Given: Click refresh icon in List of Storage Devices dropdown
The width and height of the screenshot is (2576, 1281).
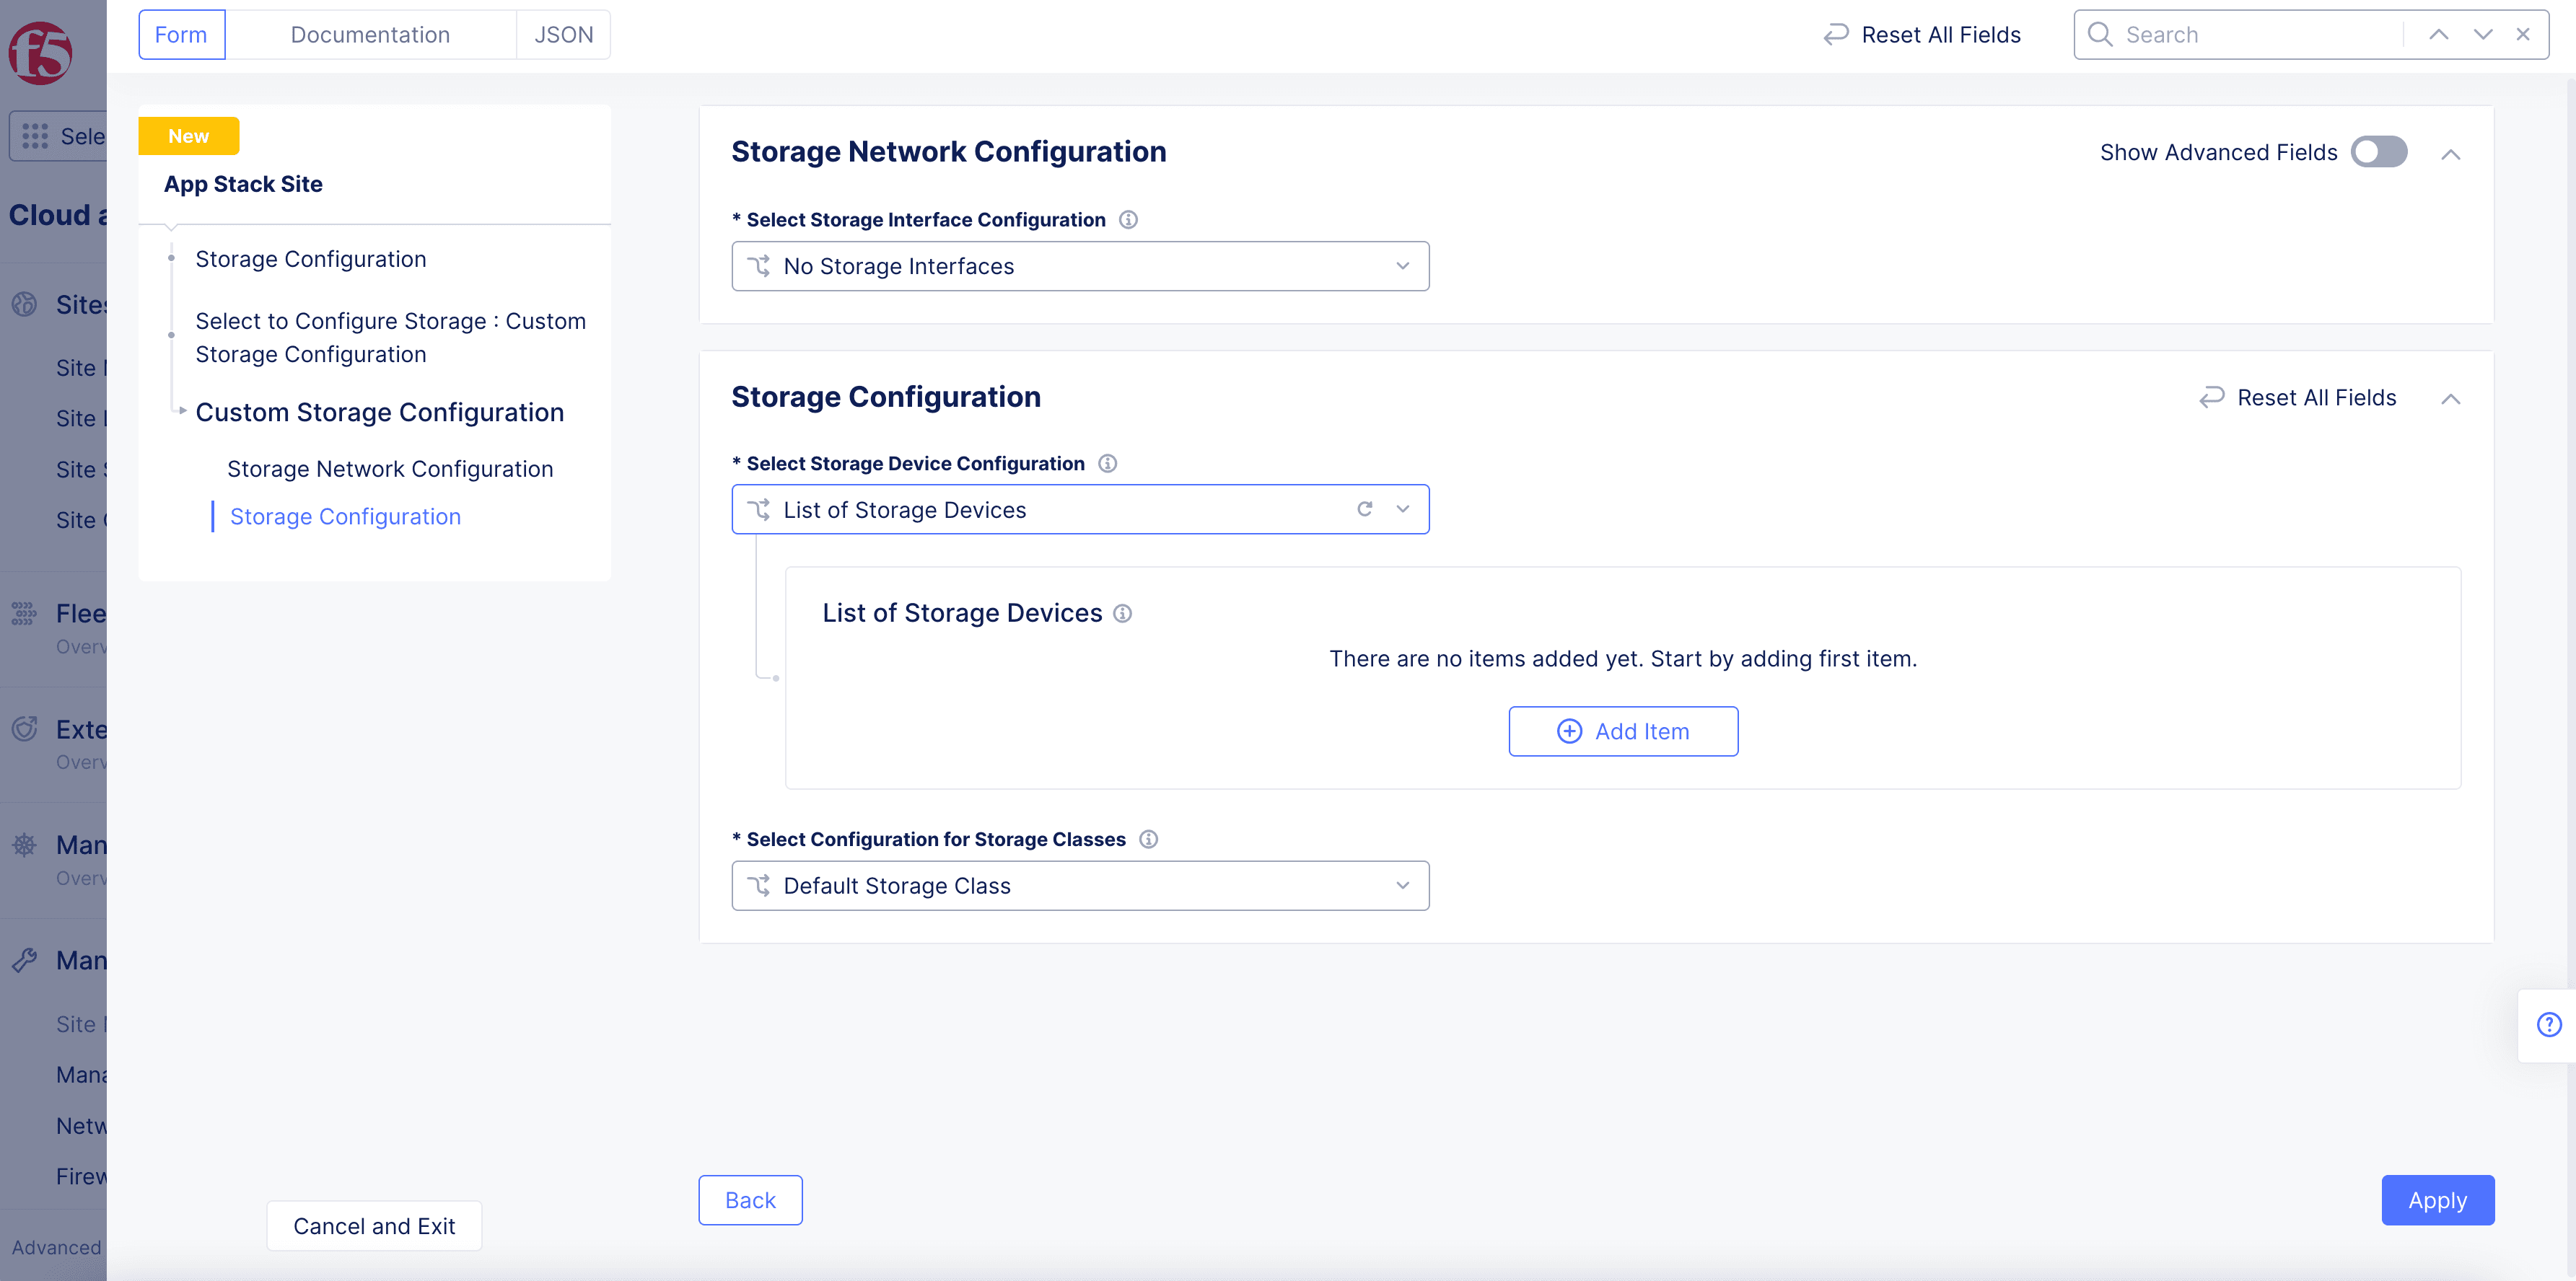Looking at the screenshot, I should pos(1364,510).
